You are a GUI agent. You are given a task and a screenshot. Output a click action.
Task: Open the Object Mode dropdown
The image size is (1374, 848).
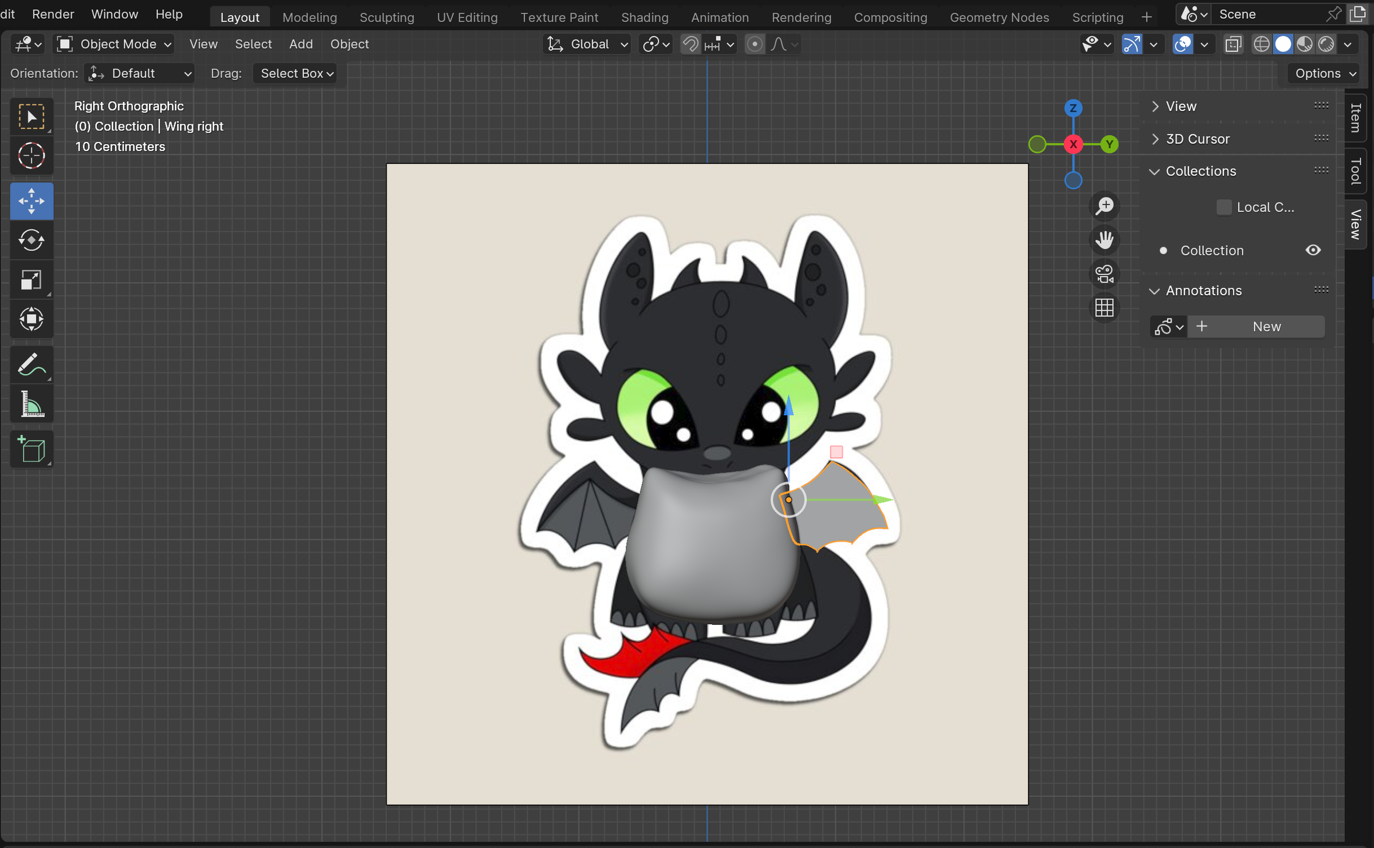pyautogui.click(x=113, y=44)
